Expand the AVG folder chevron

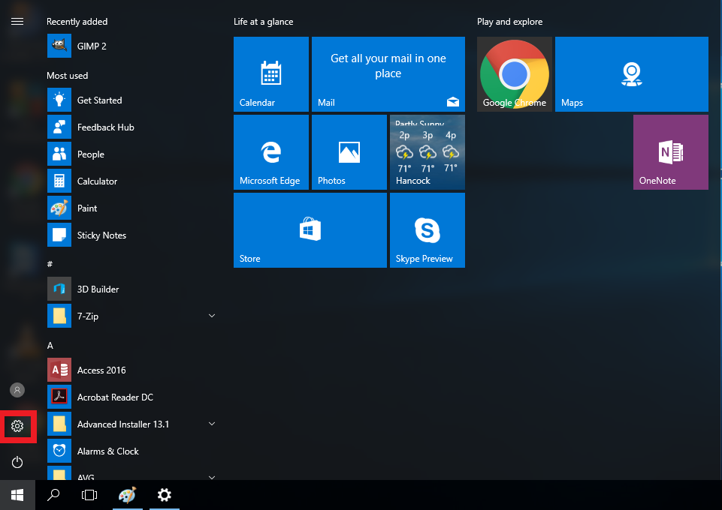[212, 477]
